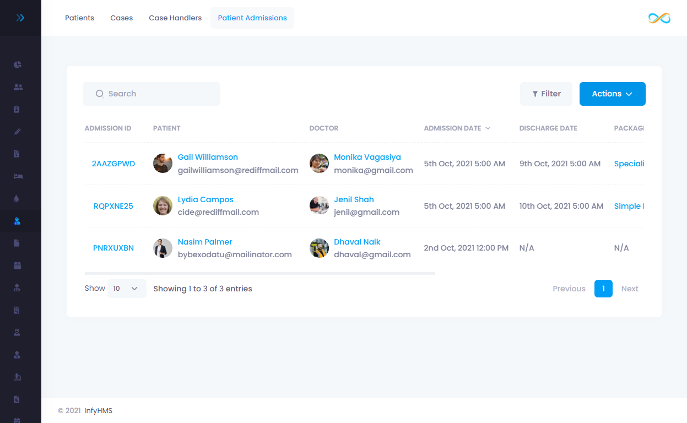Screen dimensions: 687x423
Task: Click the InfyHMS infinity logo top right
Action: tap(659, 18)
